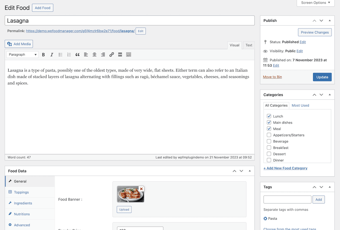The image size is (340, 230).
Task: Open Screen Options dropdown
Action: pyautogui.click(x=316, y=3)
